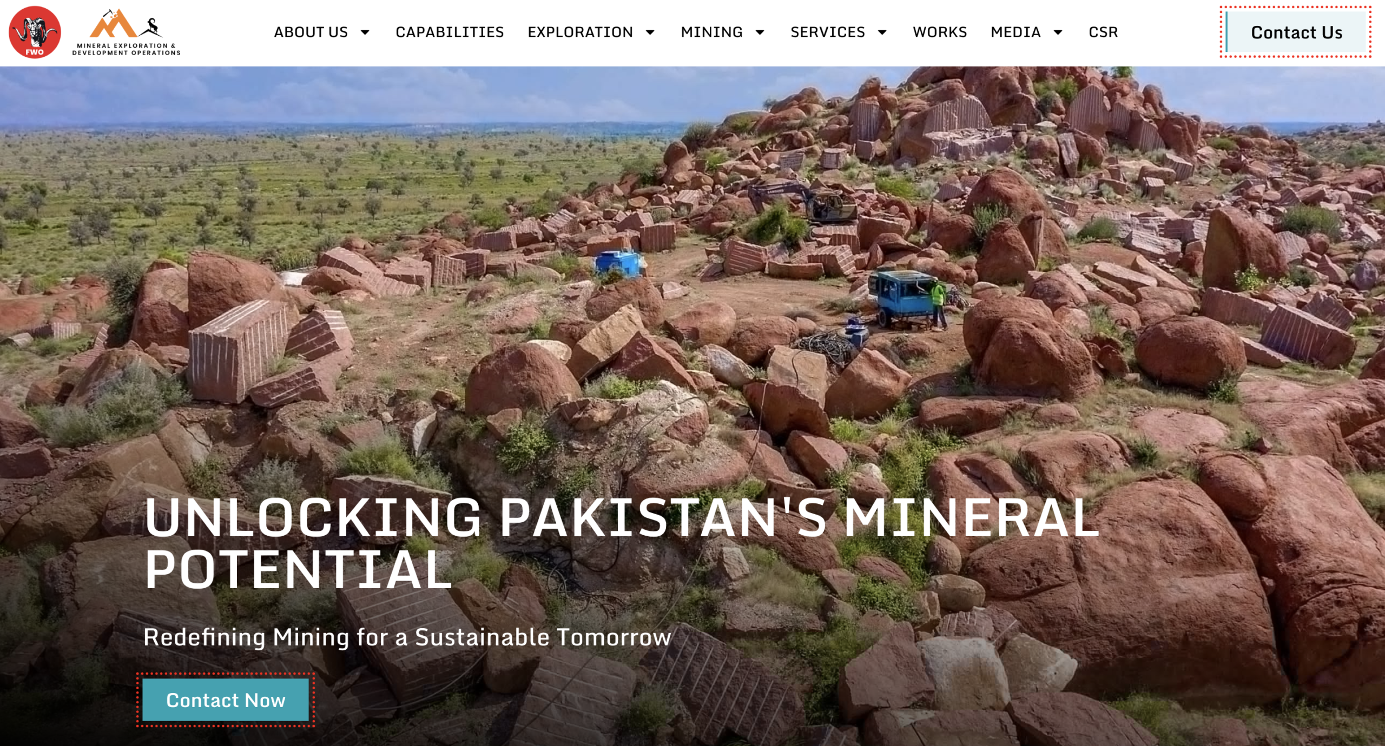Go to the Works page

pyautogui.click(x=940, y=32)
